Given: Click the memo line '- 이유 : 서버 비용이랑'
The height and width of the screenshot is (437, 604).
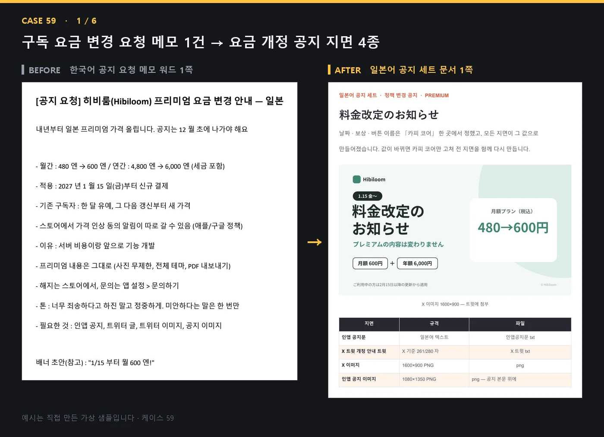Looking at the screenshot, I should coord(95,245).
